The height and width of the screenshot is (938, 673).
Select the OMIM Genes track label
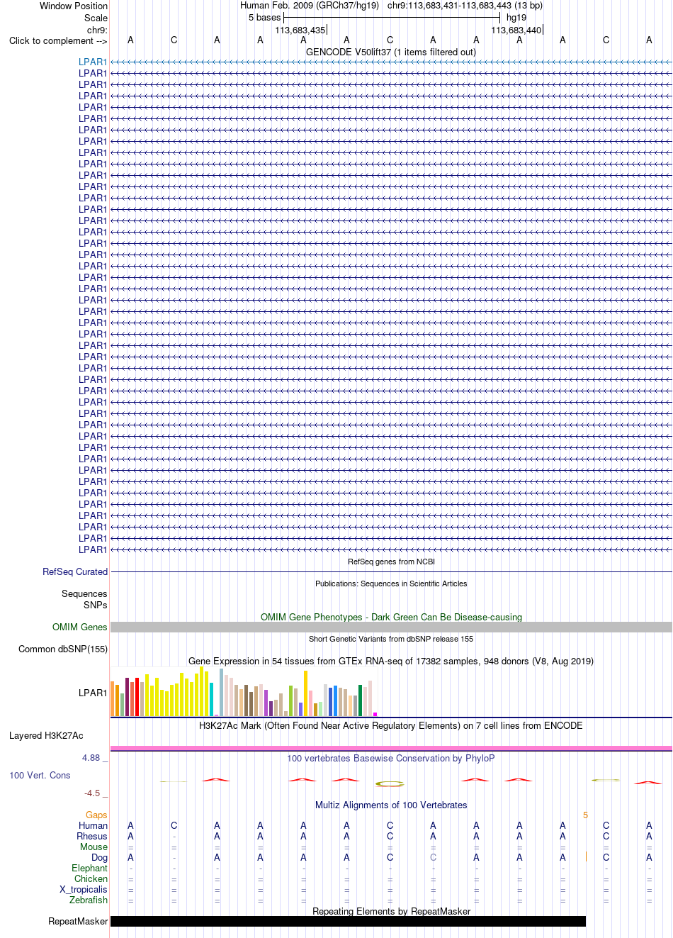tap(80, 627)
